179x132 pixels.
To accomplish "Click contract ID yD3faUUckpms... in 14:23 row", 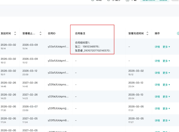I will (x=58, y=97).
